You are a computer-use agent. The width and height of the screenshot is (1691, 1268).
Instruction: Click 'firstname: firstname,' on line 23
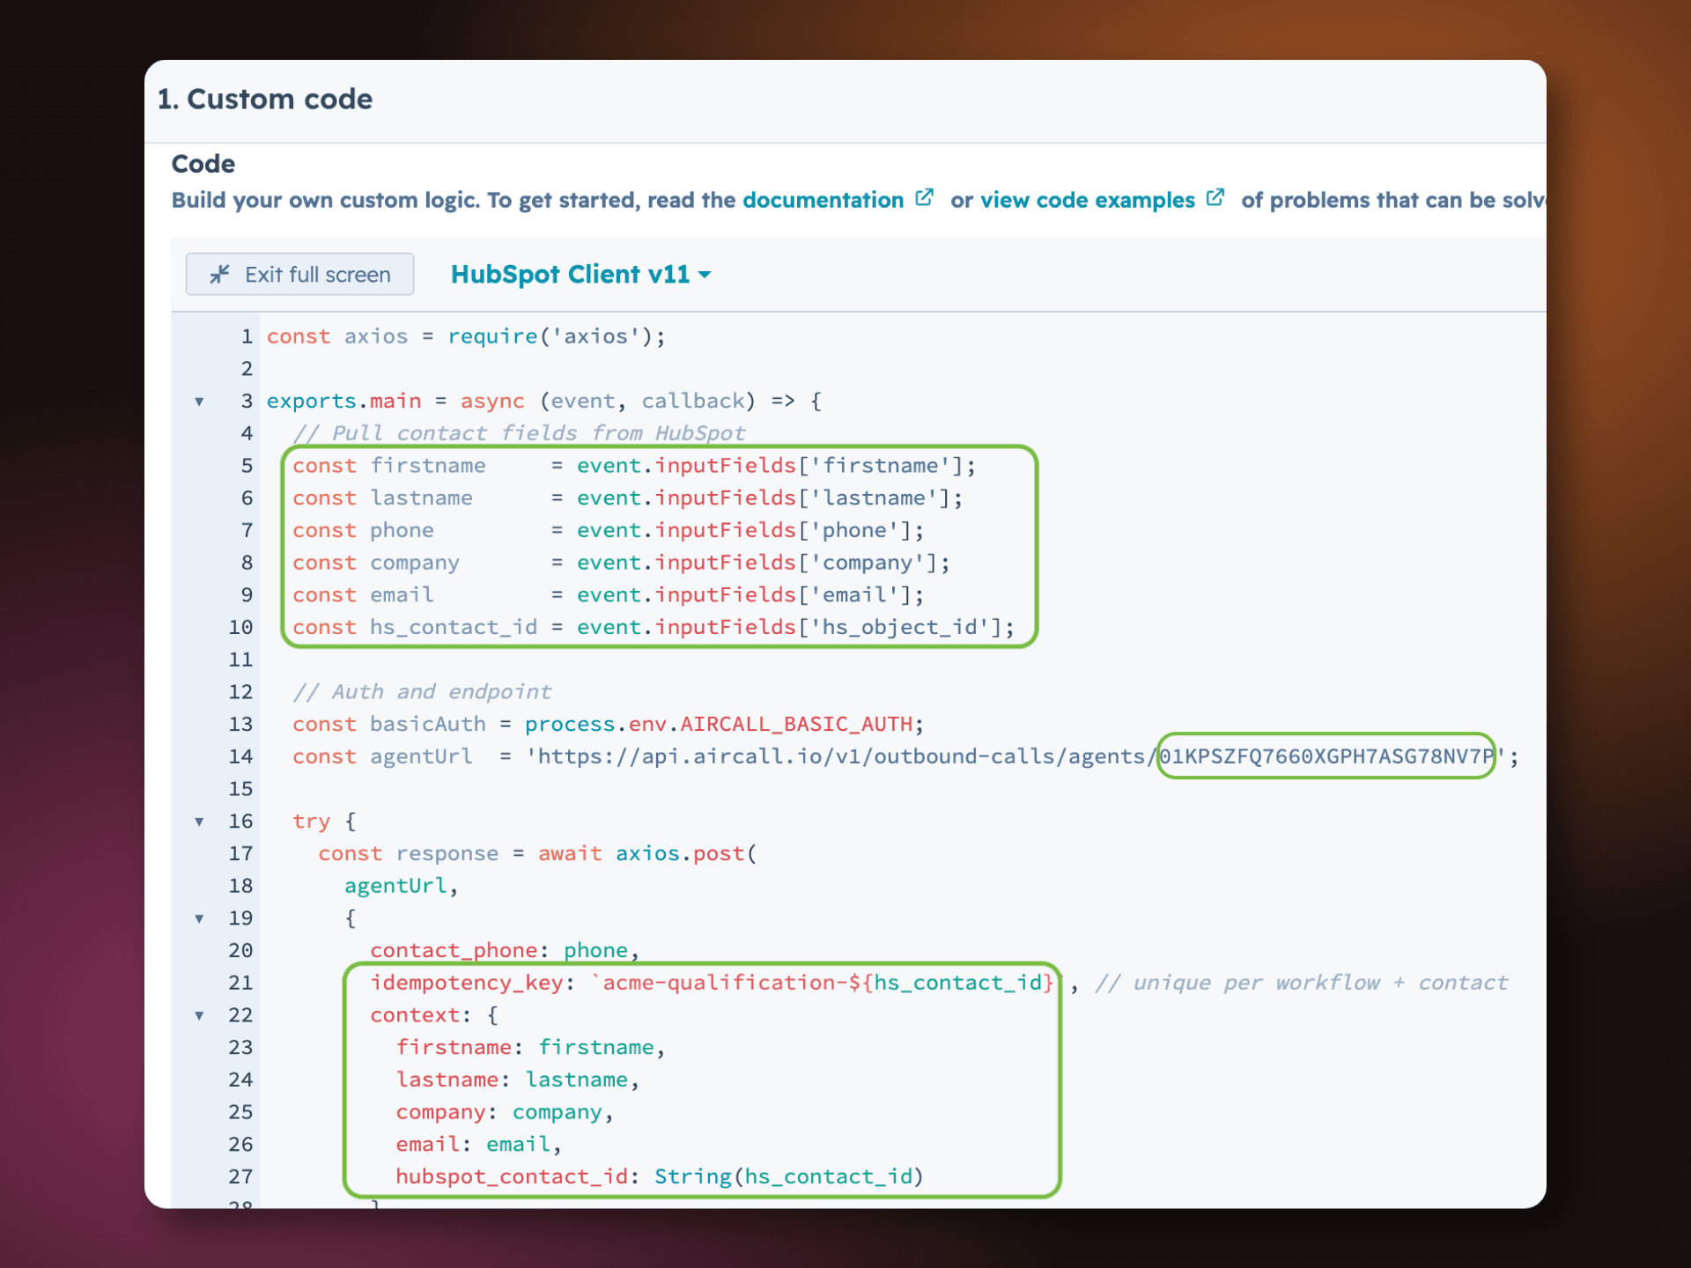tap(531, 1048)
